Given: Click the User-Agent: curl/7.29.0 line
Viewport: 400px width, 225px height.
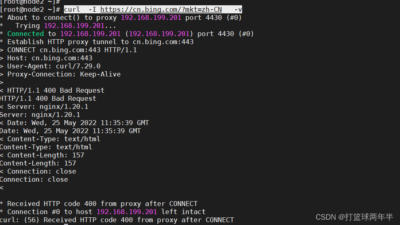Looking at the screenshot, I should coord(50,66).
